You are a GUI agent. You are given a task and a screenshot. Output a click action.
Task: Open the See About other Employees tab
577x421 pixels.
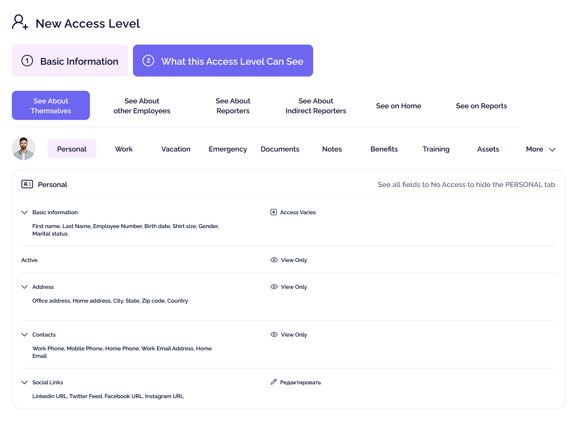tap(142, 106)
